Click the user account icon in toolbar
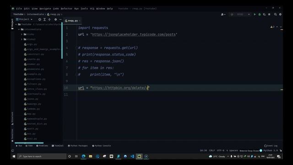The width and height of the screenshot is (293, 165). coord(223,14)
